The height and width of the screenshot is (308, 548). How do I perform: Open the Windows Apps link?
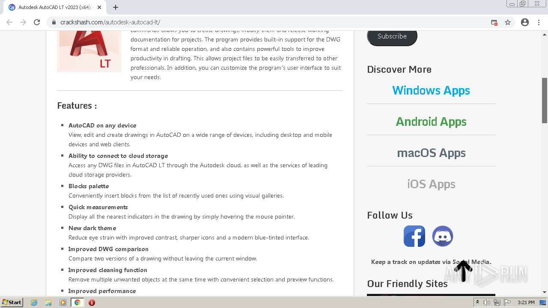tap(431, 90)
